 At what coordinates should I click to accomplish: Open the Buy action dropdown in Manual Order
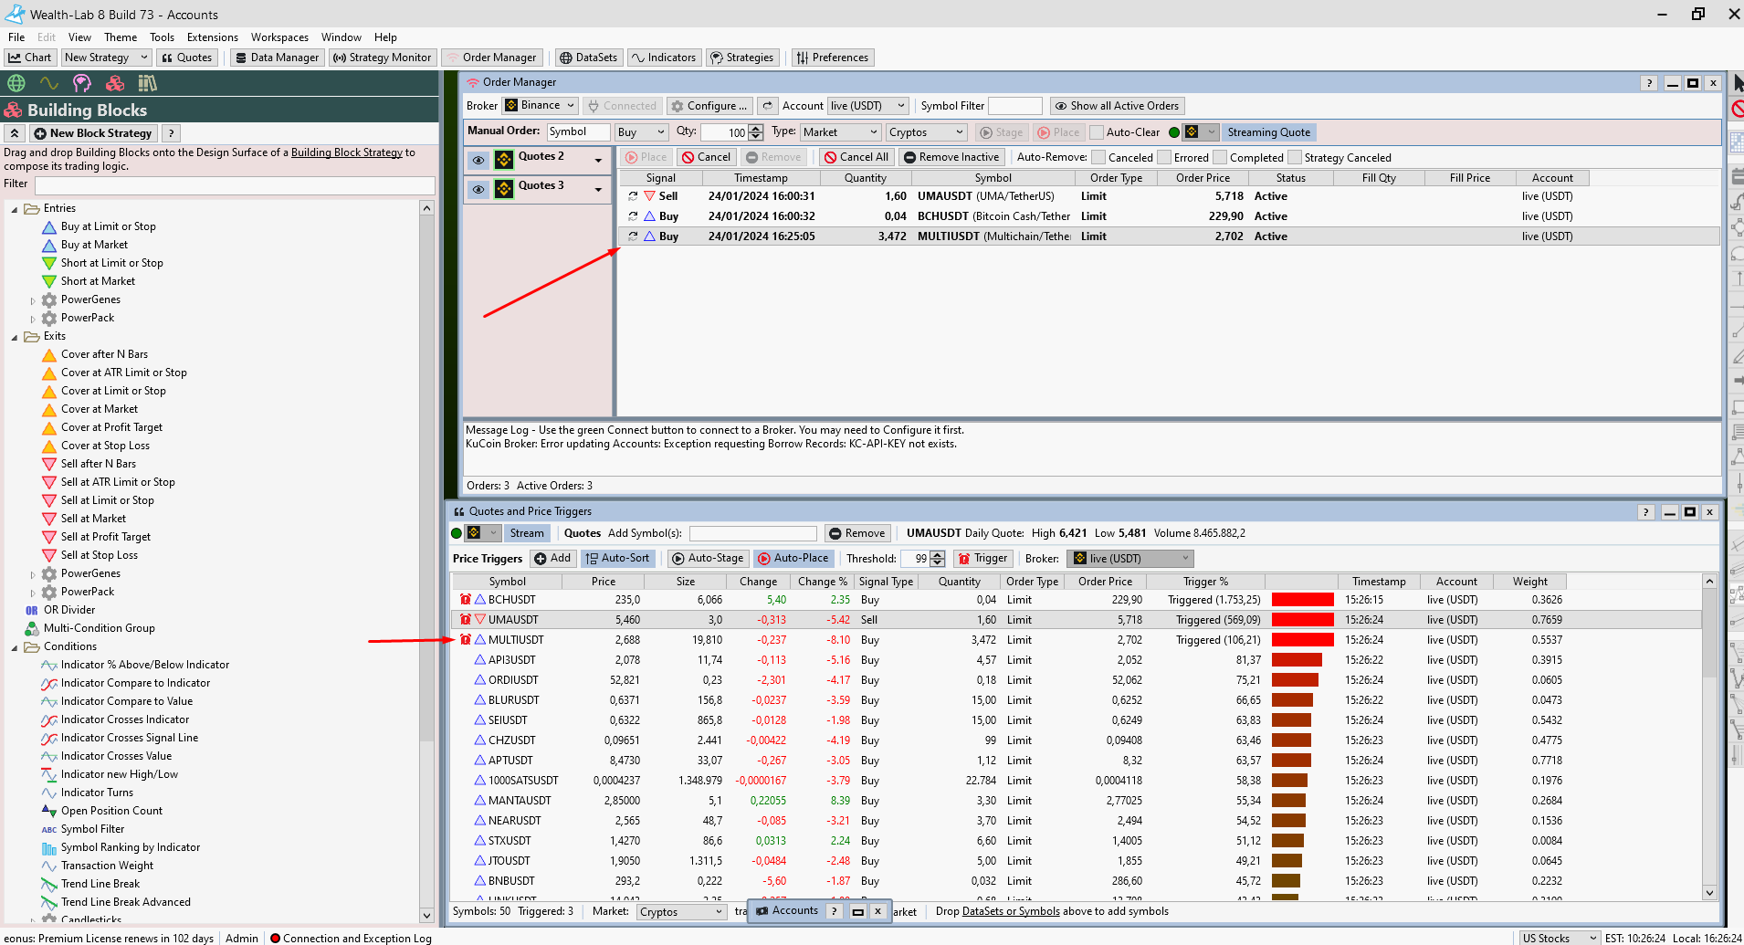coord(641,132)
